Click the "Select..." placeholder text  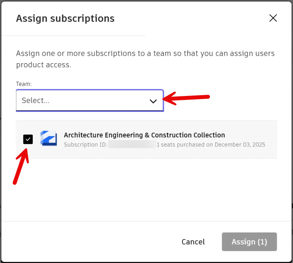point(36,100)
